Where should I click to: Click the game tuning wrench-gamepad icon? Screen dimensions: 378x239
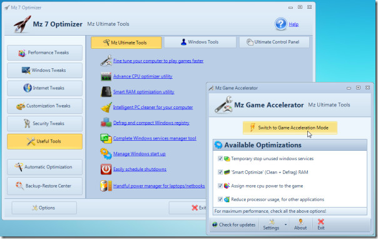click(x=106, y=61)
